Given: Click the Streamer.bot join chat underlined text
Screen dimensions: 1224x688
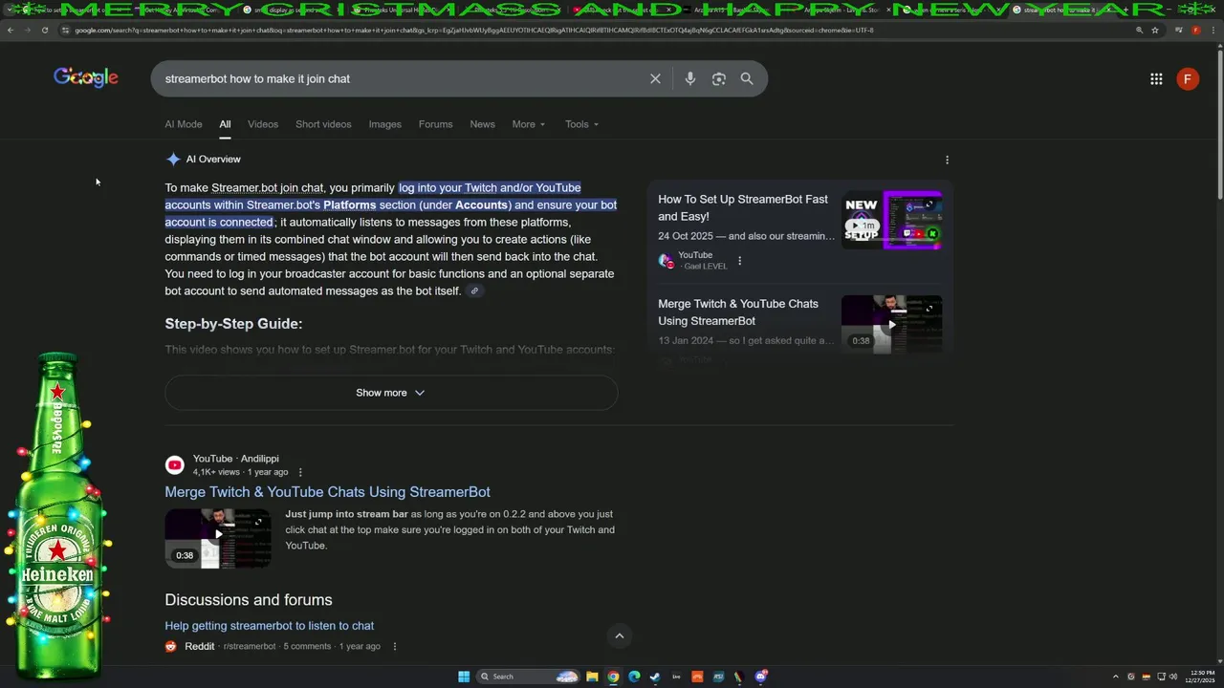Looking at the screenshot, I should 268,188.
